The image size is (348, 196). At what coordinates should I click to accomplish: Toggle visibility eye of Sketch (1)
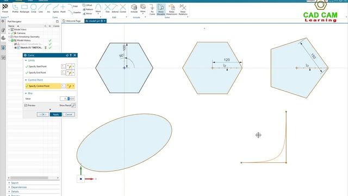pos(16,47)
